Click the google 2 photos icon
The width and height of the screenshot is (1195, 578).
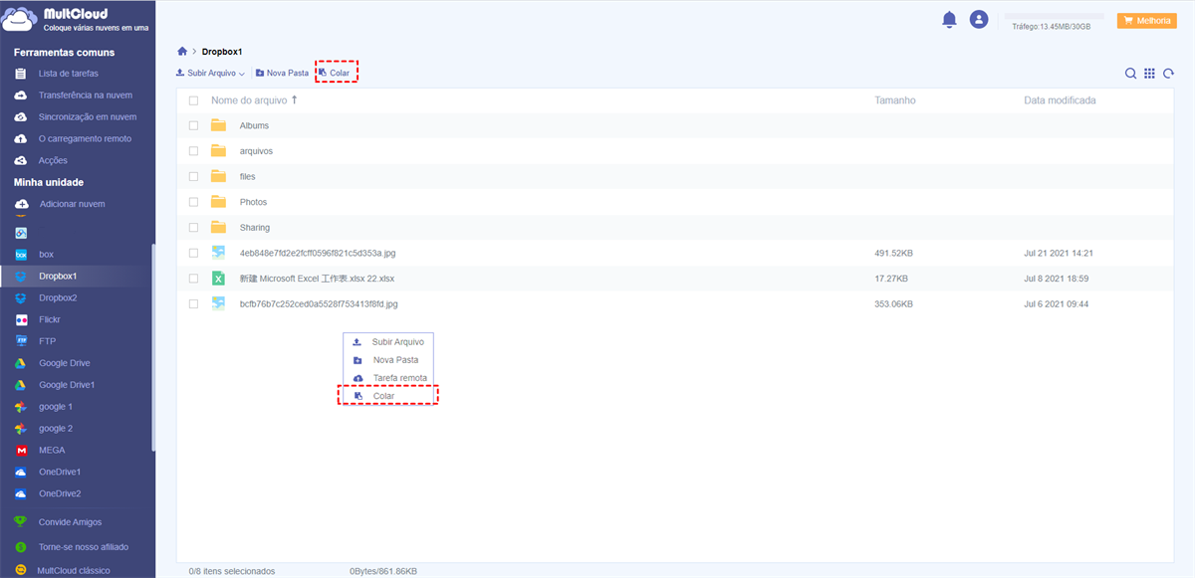pos(20,429)
